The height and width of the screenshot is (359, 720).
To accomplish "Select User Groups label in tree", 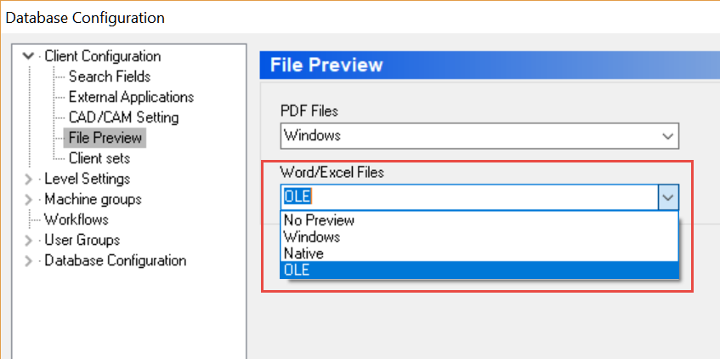I will click(x=82, y=240).
